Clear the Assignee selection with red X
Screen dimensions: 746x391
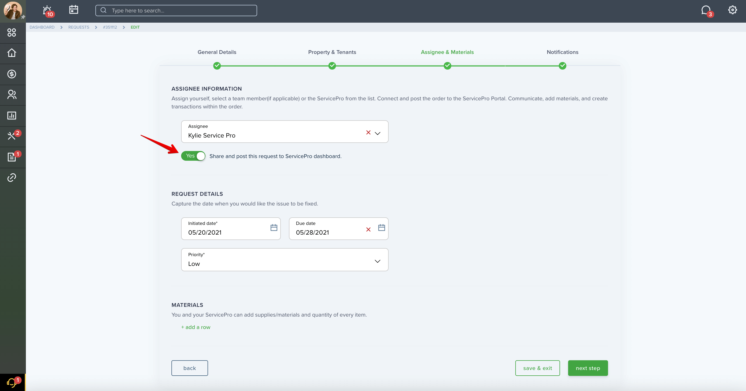point(368,132)
